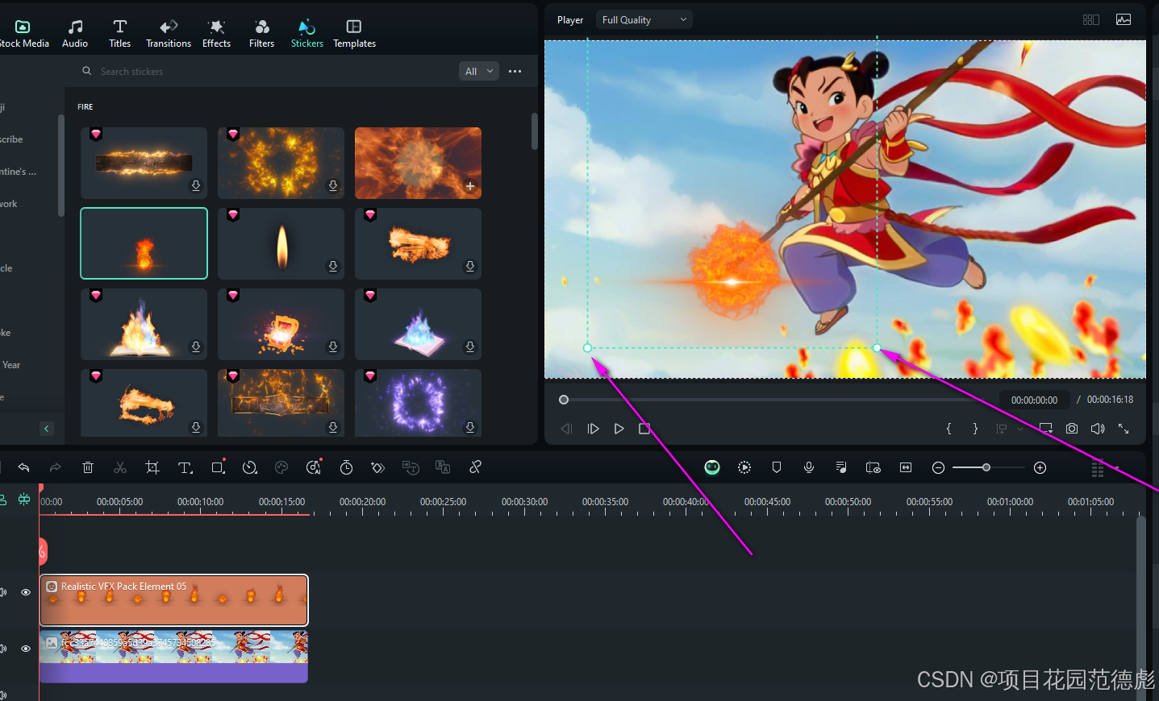The height and width of the screenshot is (701, 1159).
Task: Click the player progress scrubber knob
Action: 564,400
